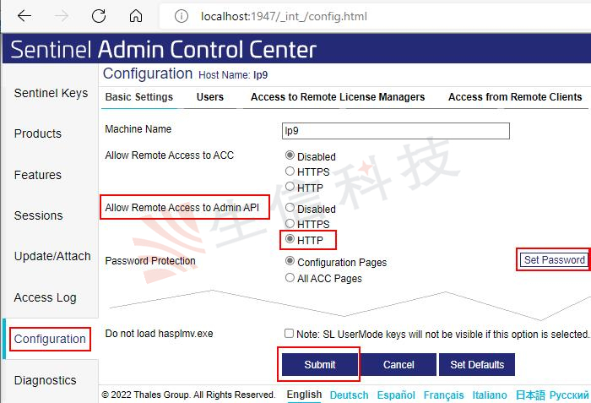
Task: Click the Host Name lp9 text
Action: coord(233,74)
